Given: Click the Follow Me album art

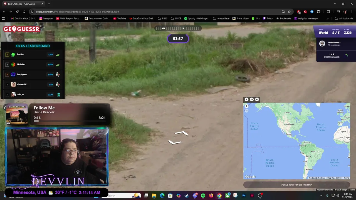Looking at the screenshot, I should [17, 114].
